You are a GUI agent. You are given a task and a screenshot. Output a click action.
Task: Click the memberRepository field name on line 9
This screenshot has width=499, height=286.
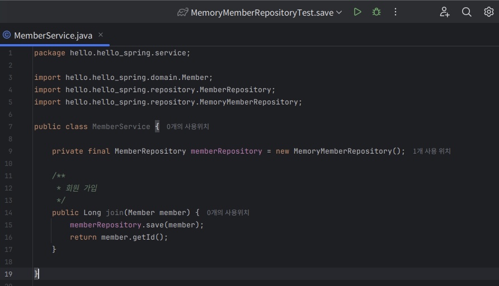226,151
